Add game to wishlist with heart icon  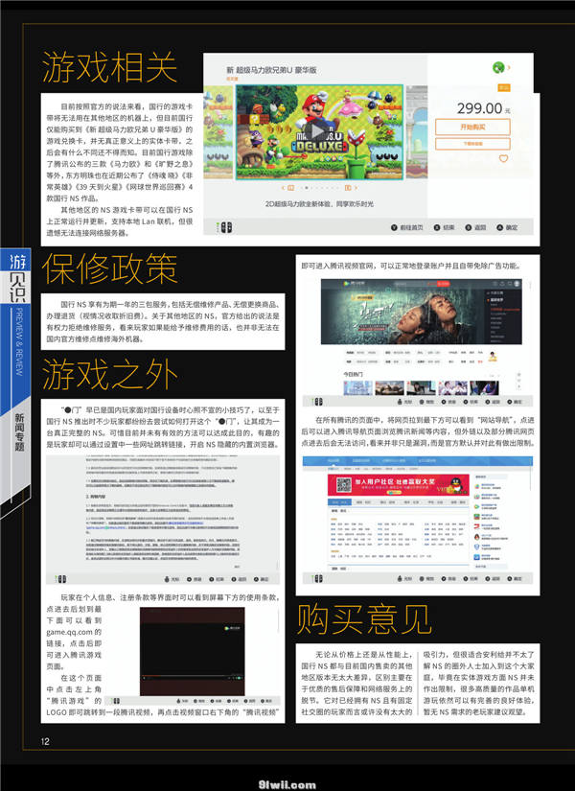(x=503, y=158)
